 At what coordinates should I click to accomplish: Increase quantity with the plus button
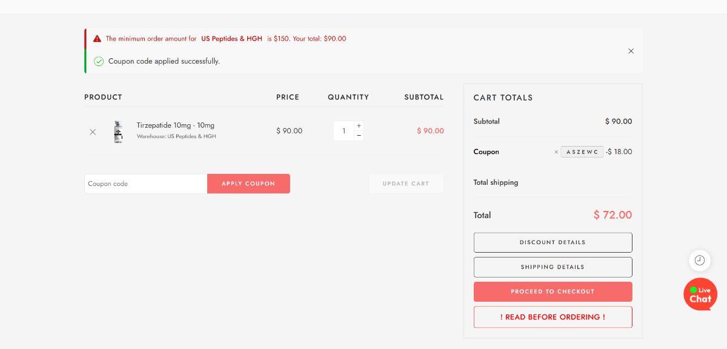pos(359,126)
